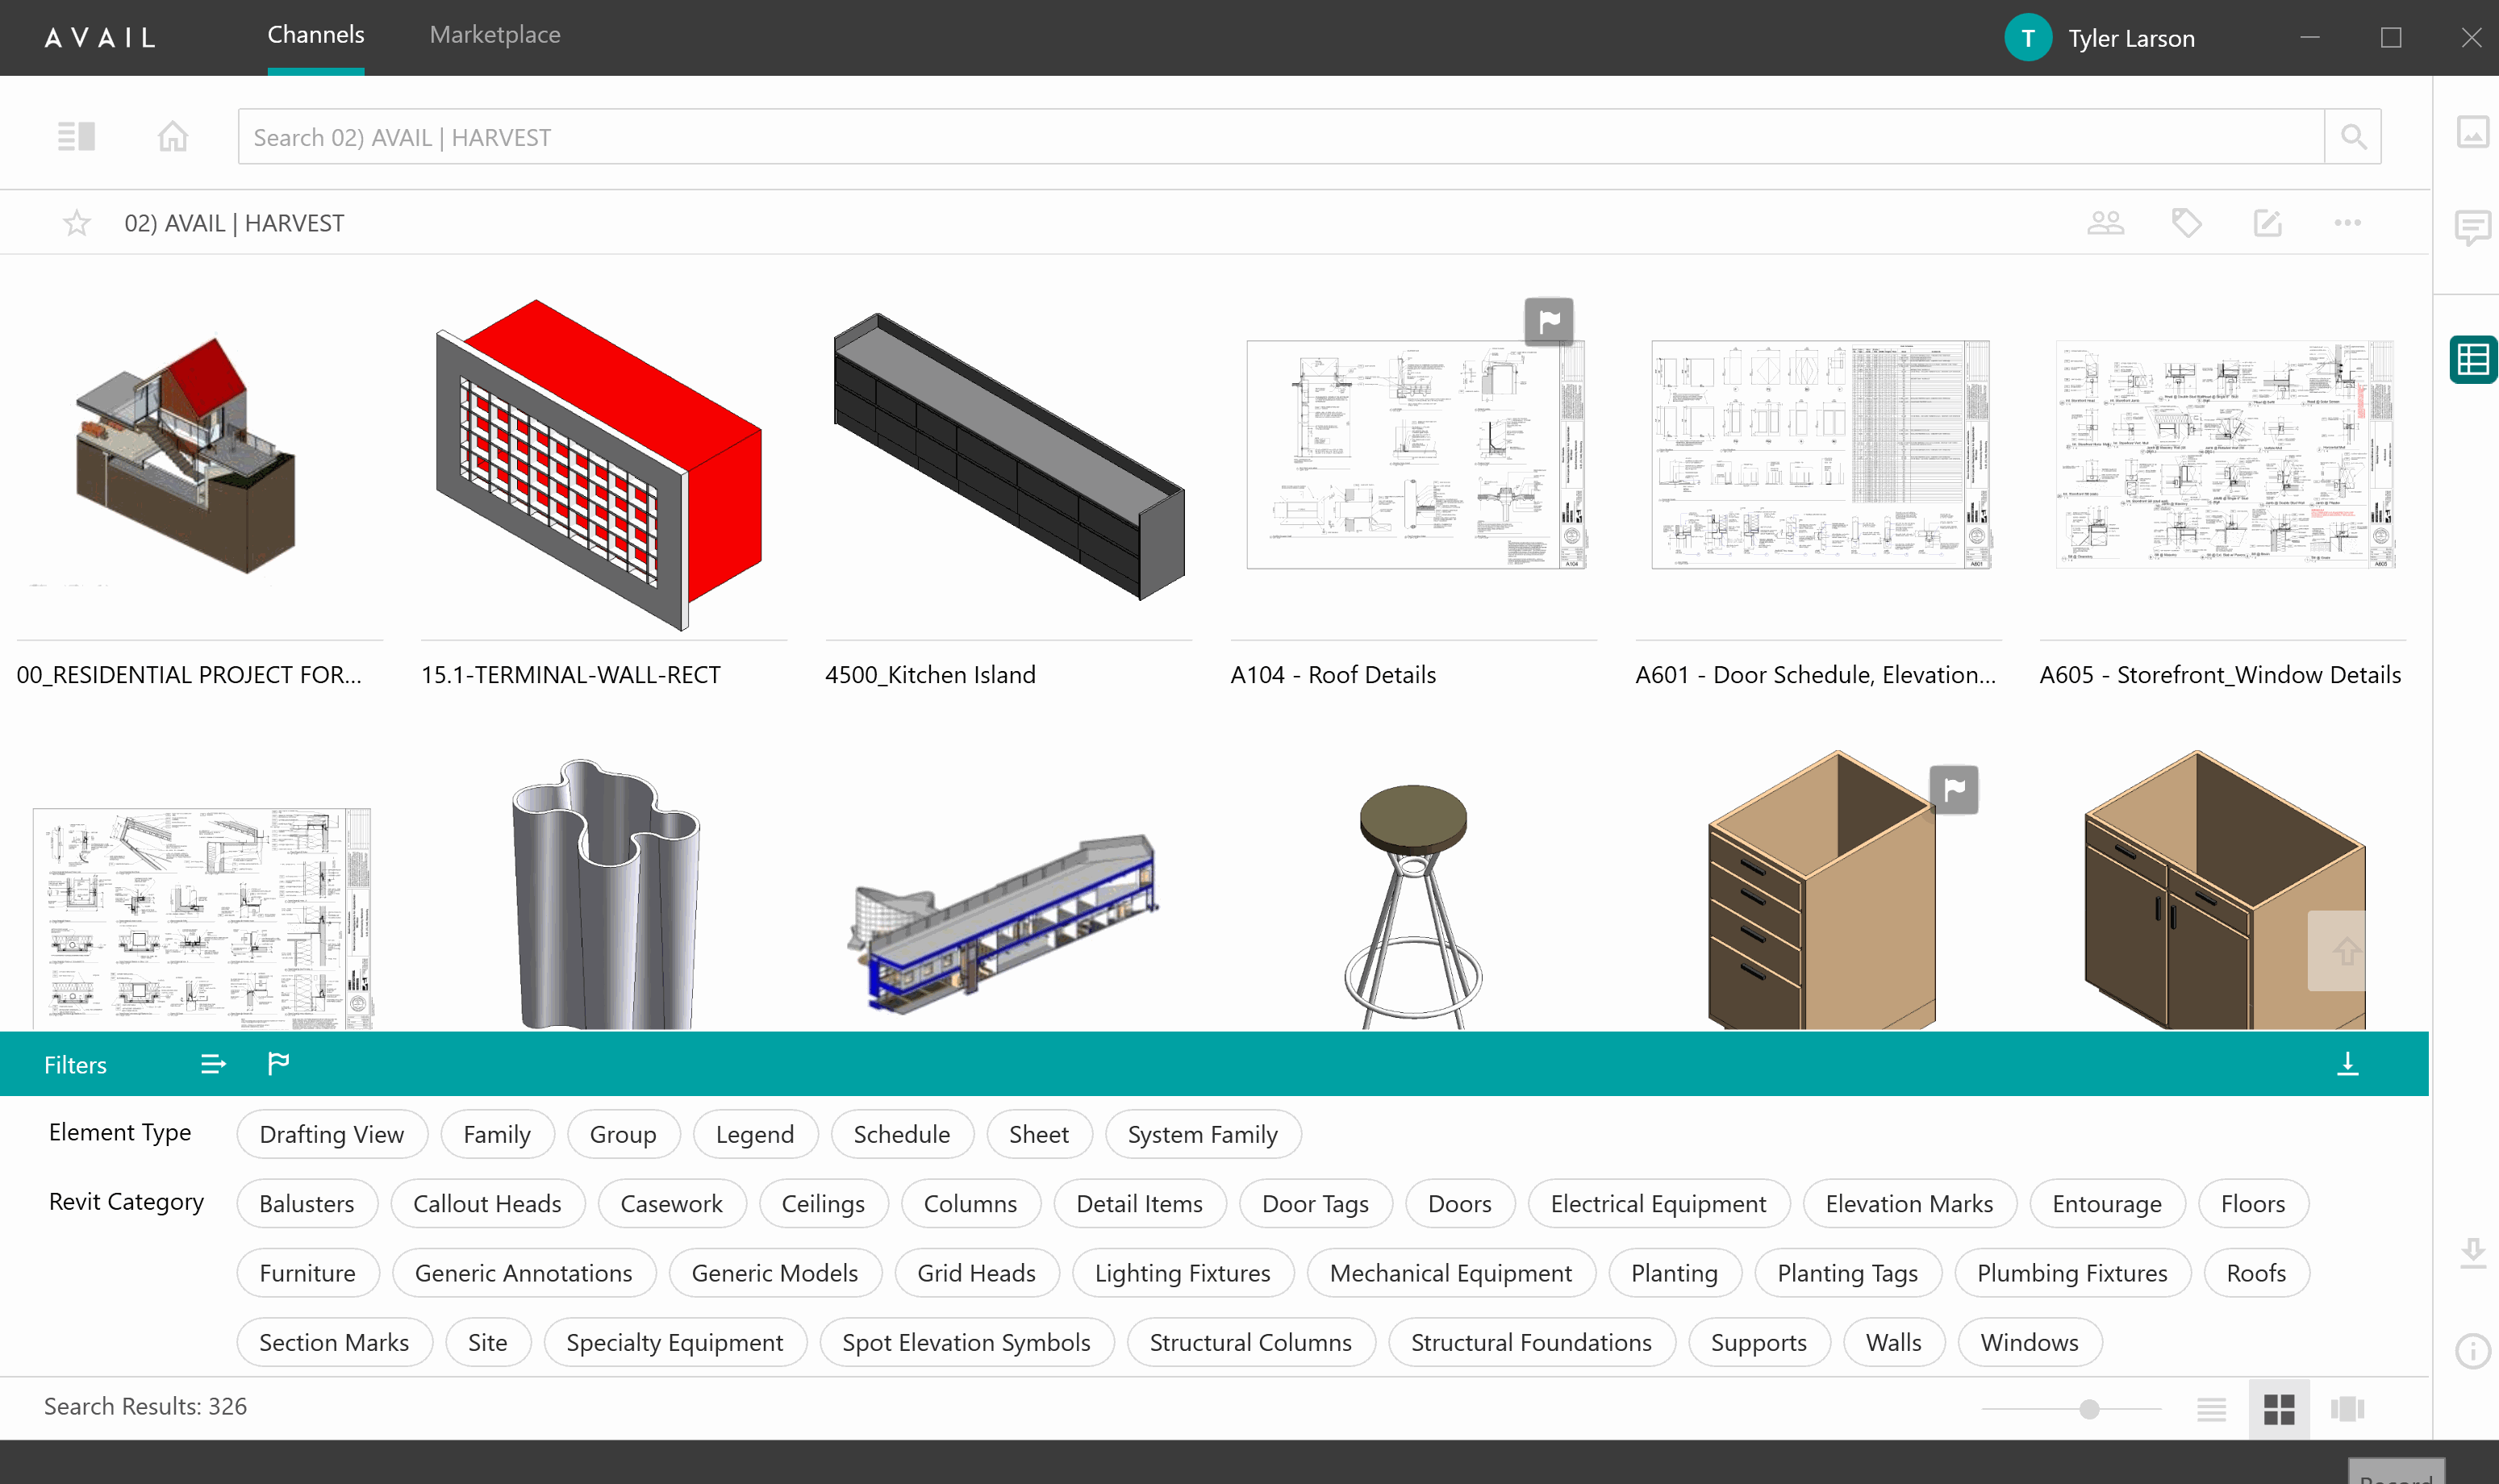Screen dimensions: 2499x1484
Task: Click the flag/bookmark filter icon
Action: (x=277, y=1064)
